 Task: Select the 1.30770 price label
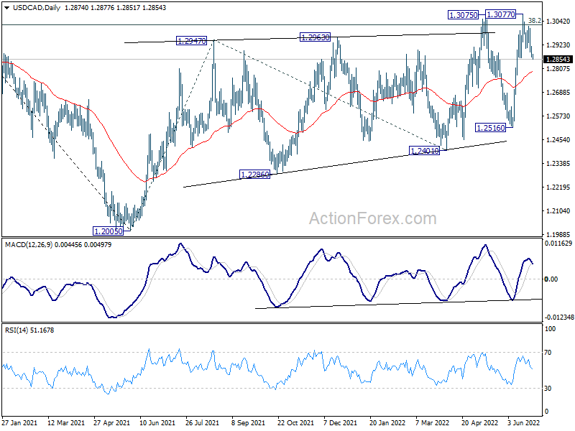[x=500, y=14]
